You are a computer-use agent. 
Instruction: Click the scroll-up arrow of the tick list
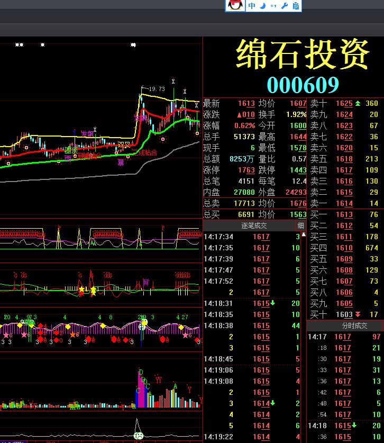304,234
